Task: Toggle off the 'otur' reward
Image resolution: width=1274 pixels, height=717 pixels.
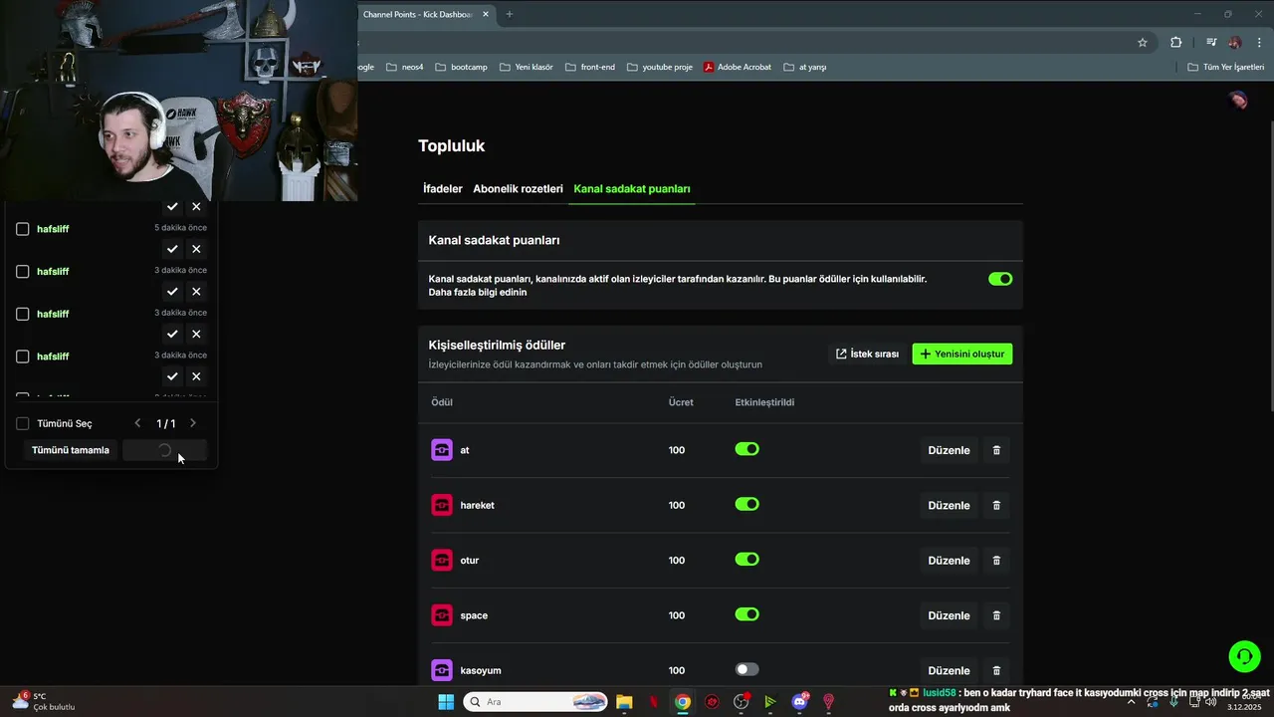Action: pos(747,559)
